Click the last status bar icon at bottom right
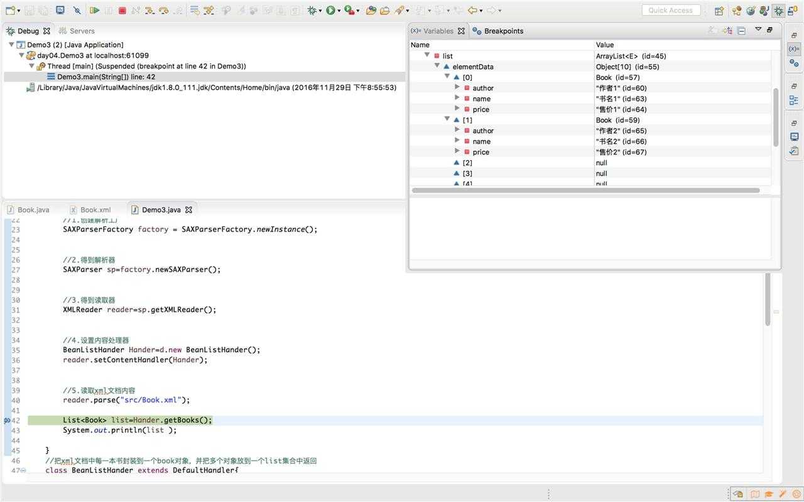The width and height of the screenshot is (804, 502). (x=796, y=494)
